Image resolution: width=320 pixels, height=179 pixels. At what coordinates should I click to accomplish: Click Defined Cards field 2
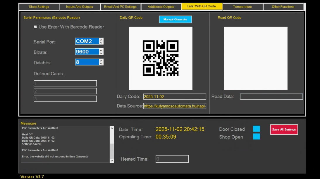tap(65, 91)
